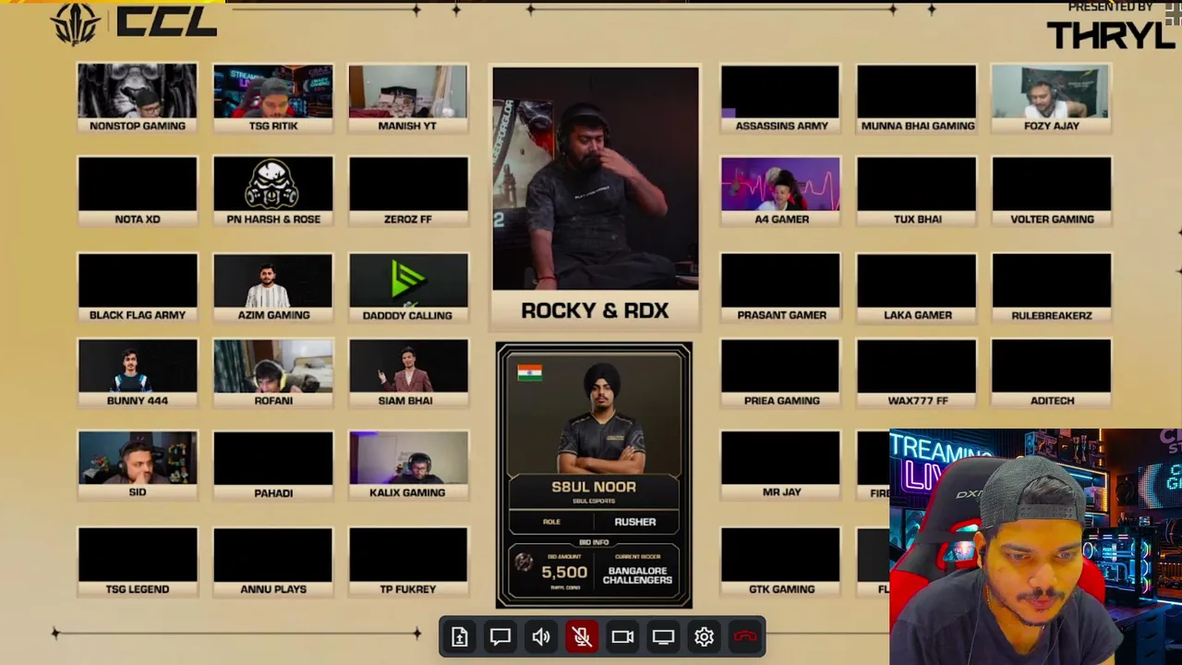
Task: Select the Pahadi tile
Action: [273, 465]
